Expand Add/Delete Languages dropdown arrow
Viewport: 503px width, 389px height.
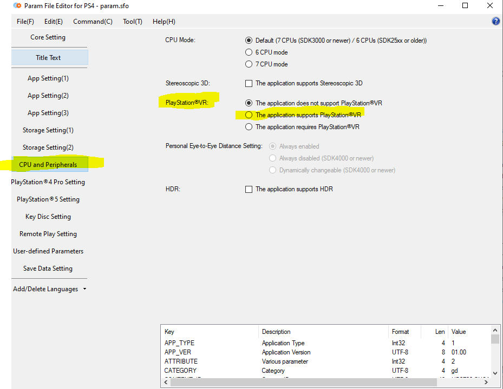click(84, 289)
